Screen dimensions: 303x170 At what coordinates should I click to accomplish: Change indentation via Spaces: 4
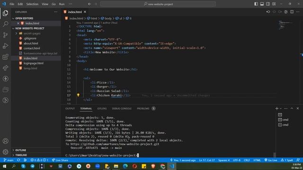(224, 160)
